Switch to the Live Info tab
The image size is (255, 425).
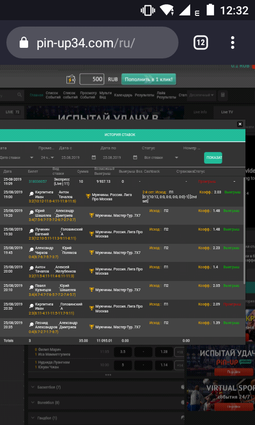pyautogui.click(x=200, y=112)
